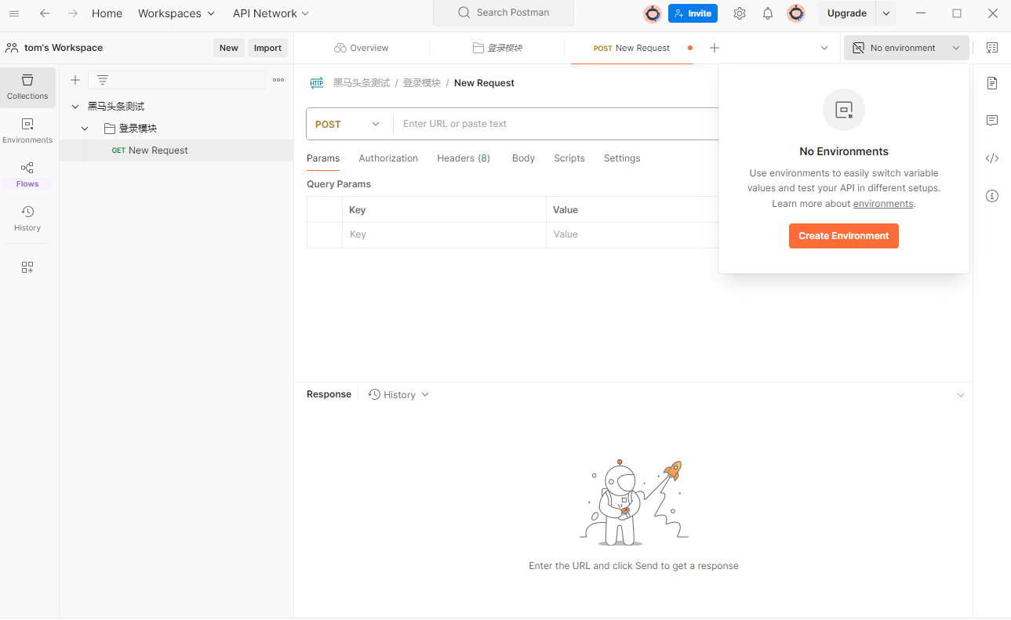Open Collections in the sidebar
Image resolution: width=1011 pixels, height=620 pixels.
click(27, 87)
